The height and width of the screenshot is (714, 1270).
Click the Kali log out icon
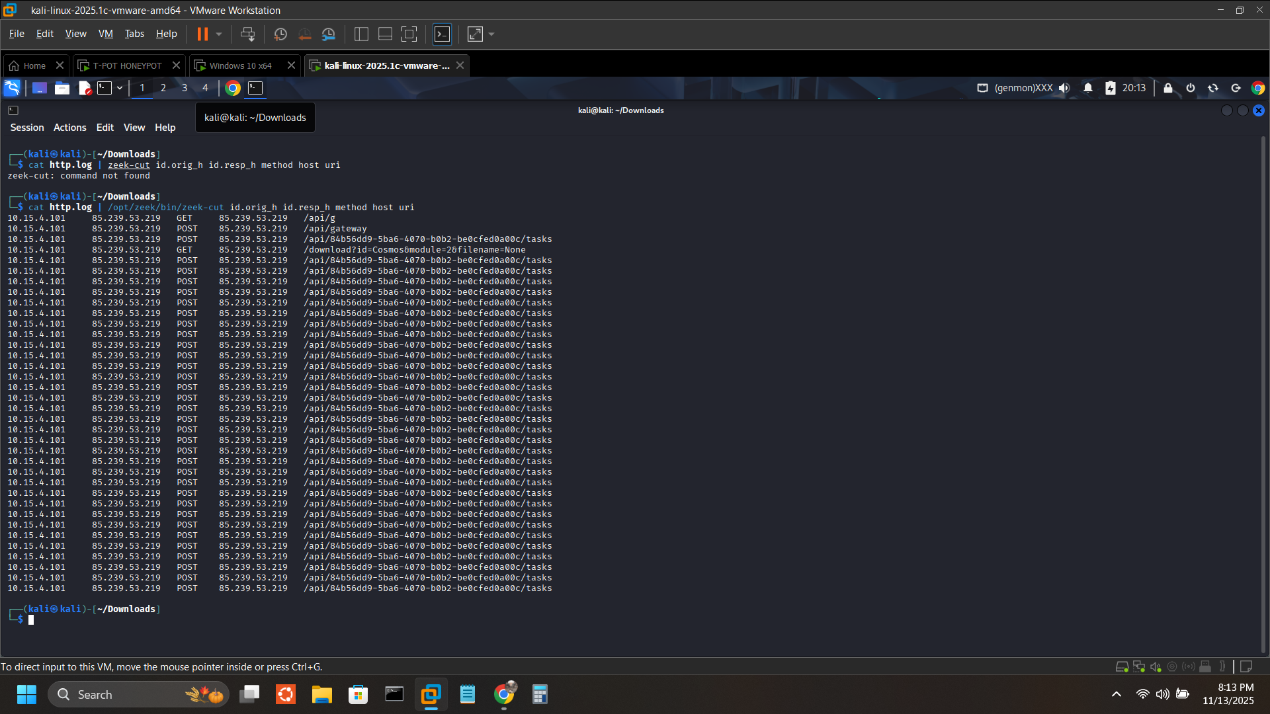(1236, 88)
